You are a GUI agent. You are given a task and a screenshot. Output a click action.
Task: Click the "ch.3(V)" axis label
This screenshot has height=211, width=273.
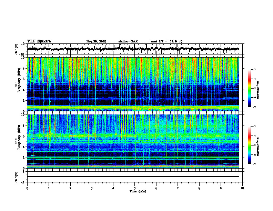(17, 177)
